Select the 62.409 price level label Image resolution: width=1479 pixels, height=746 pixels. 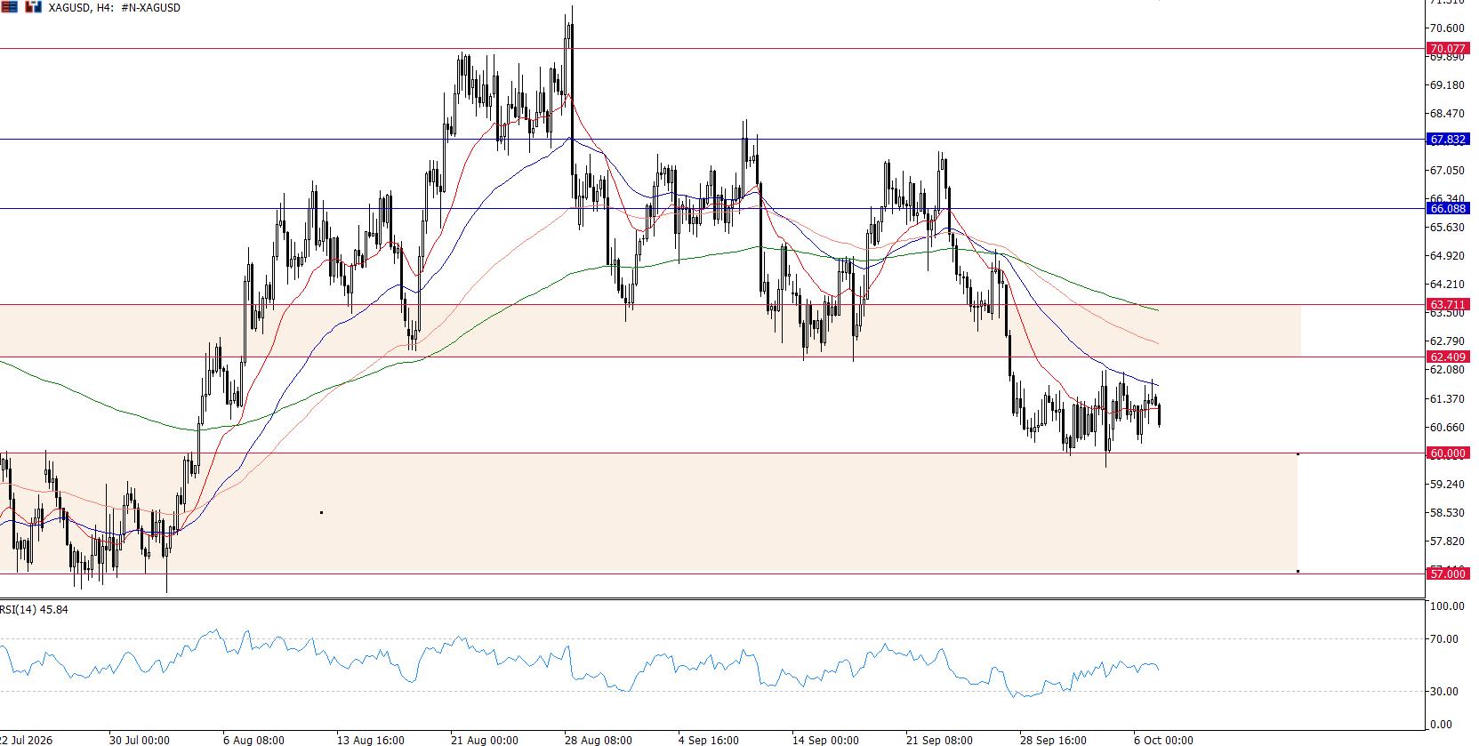[1447, 357]
